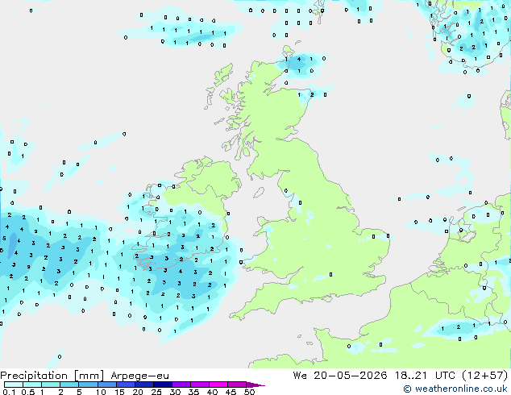Image resolution: width=511 pixels, height=395 pixels.
Task: Click the '0.5' legend scale value
Action: 28,392
